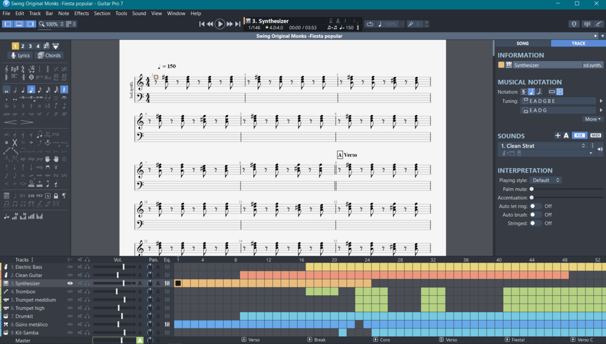This screenshot has height=344, width=606.
Task: Rewind to the previous bar
Action: tap(210, 24)
